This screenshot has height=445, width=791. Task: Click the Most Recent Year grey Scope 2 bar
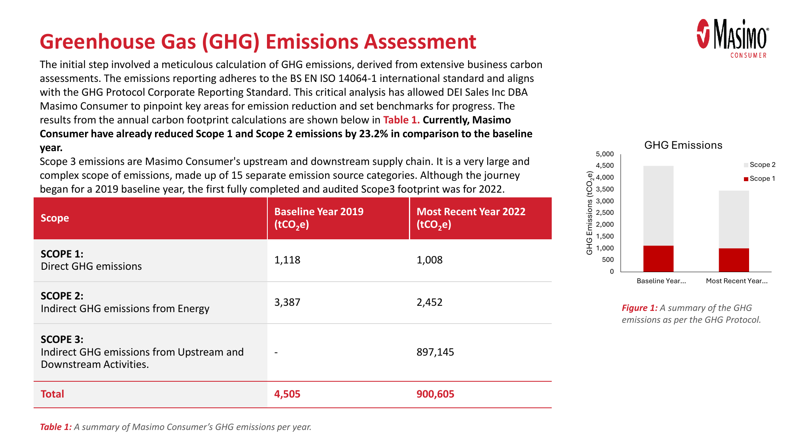(x=734, y=220)
